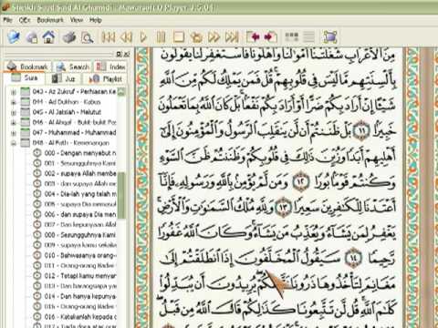Click the first blue toolbar icon

[14, 37]
